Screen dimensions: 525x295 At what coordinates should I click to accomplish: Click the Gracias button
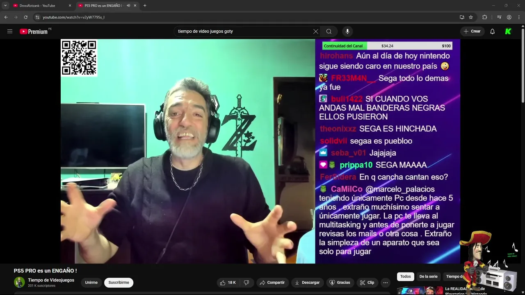pos(340,282)
